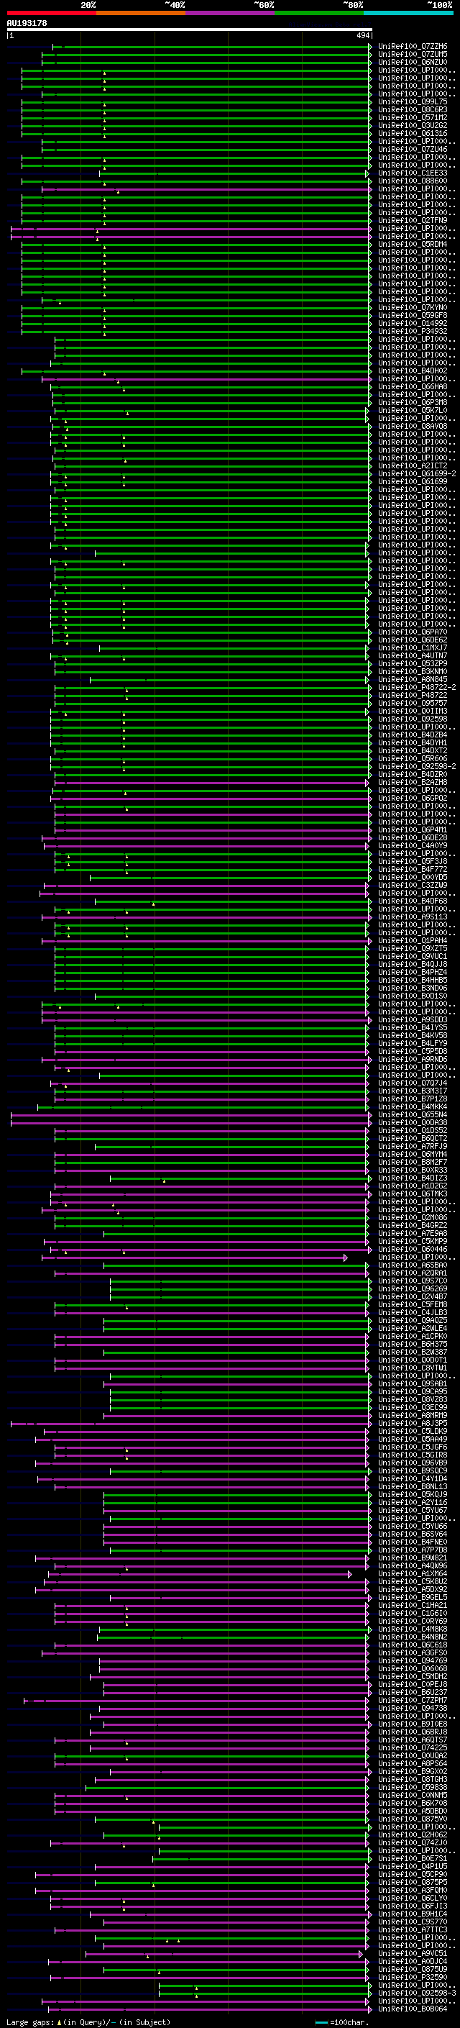The height and width of the screenshot is (2028, 460).
Task: Open hit UniRef100_A8J3P5
Action: tap(413, 1424)
